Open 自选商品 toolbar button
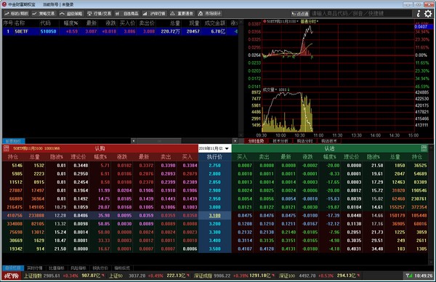 click(x=127, y=13)
